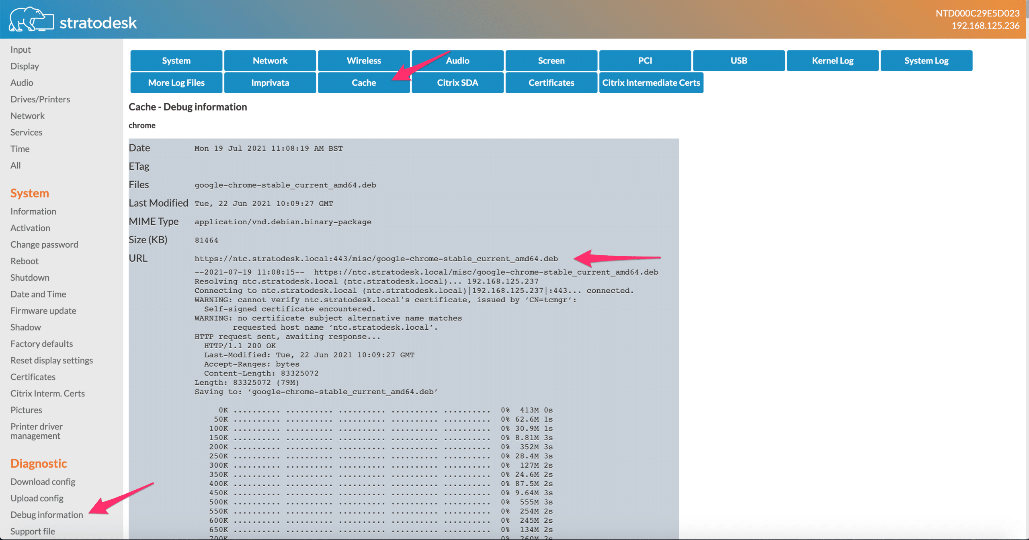Open the Kernel Log tab

(832, 61)
